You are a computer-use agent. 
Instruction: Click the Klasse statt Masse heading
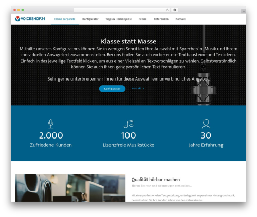pyautogui.click(x=128, y=41)
